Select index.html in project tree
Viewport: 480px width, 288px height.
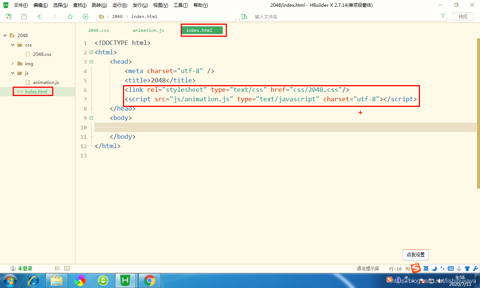pyautogui.click(x=36, y=92)
